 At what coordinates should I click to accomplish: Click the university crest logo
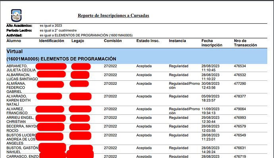(16, 15)
